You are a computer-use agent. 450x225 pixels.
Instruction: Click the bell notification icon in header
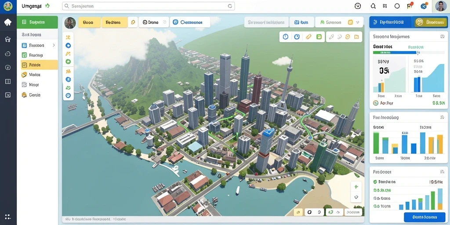(x=373, y=6)
